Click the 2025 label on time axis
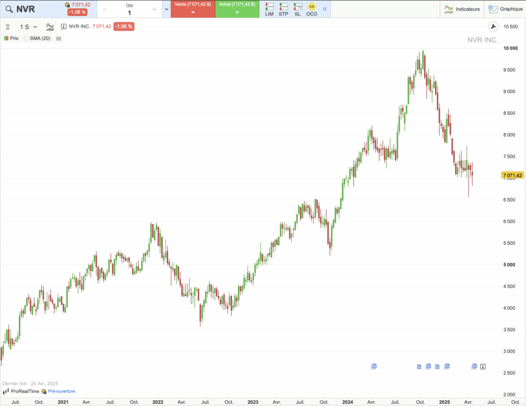Screen dimensions: 526x406 (444, 402)
